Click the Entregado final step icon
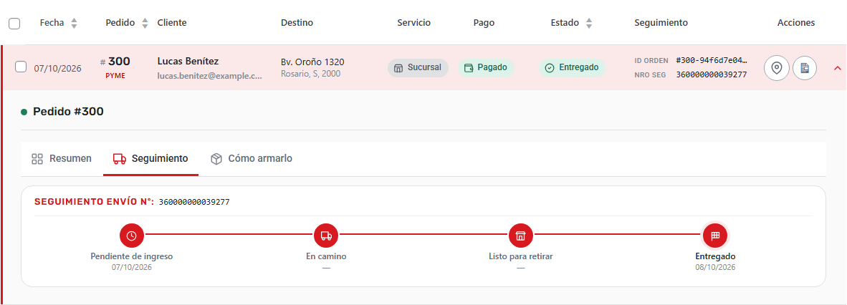 point(715,236)
